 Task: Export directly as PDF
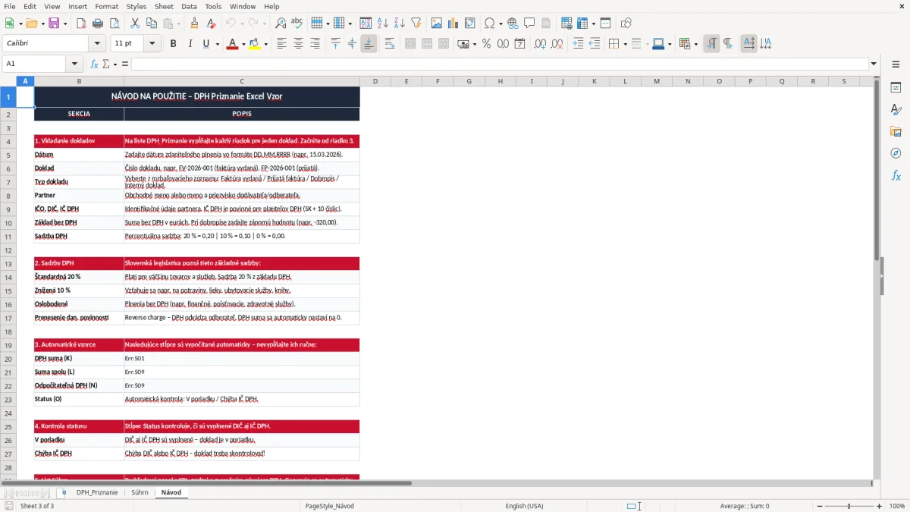point(80,24)
